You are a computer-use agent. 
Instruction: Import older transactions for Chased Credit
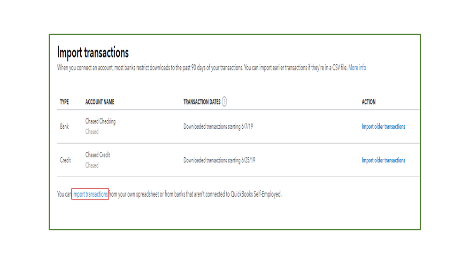tap(383, 160)
